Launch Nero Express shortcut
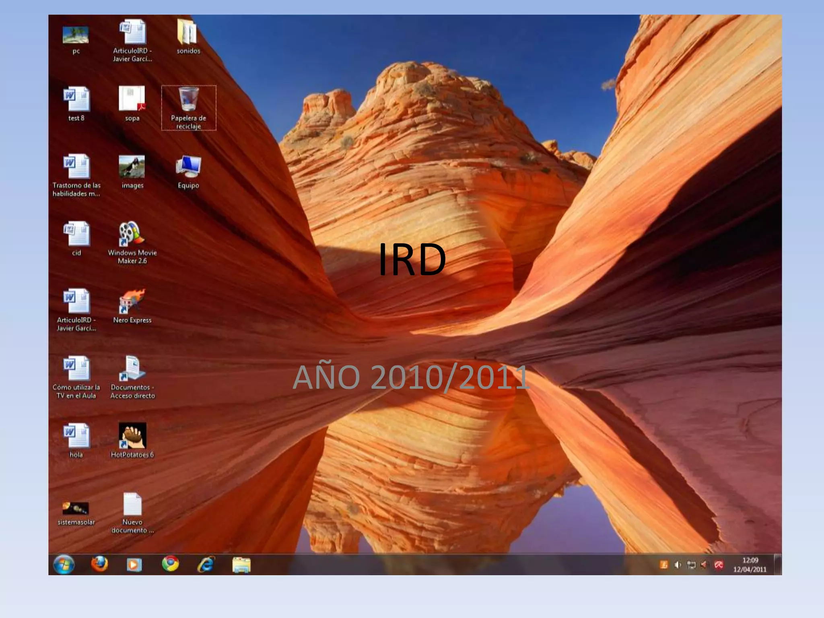 [x=132, y=301]
